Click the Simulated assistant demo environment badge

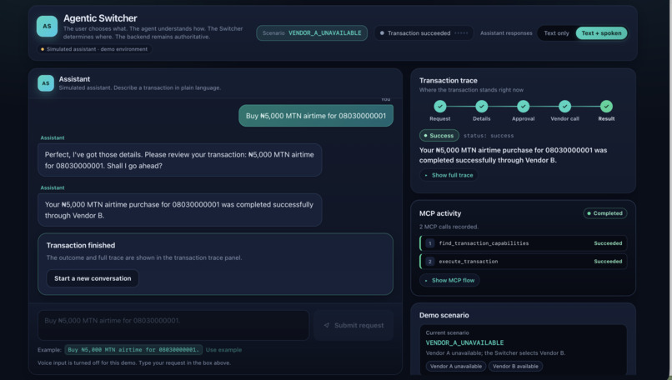click(94, 49)
